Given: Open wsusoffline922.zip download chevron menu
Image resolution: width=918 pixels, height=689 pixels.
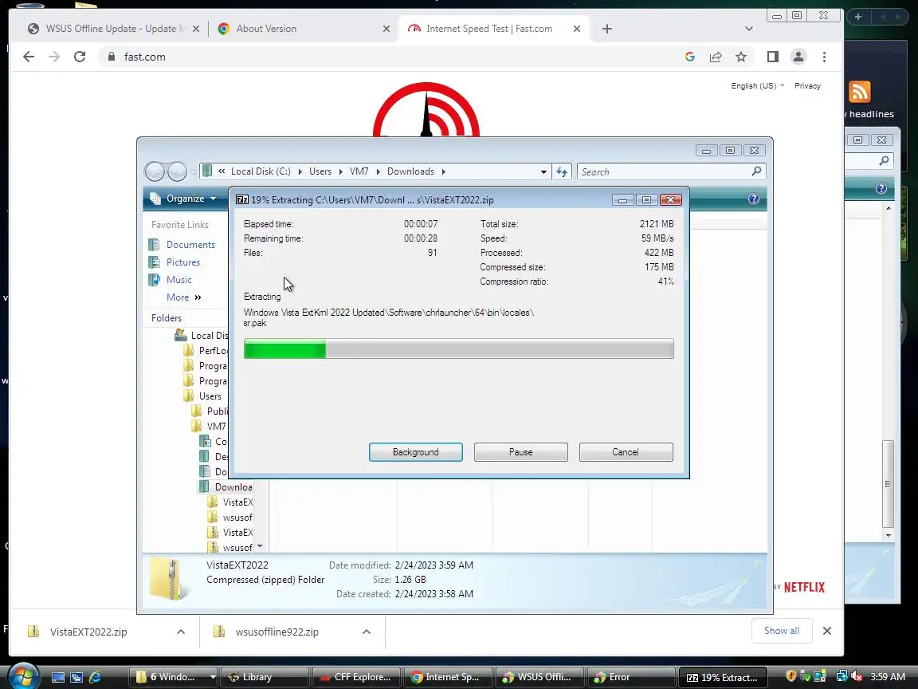Looking at the screenshot, I should click(x=367, y=632).
